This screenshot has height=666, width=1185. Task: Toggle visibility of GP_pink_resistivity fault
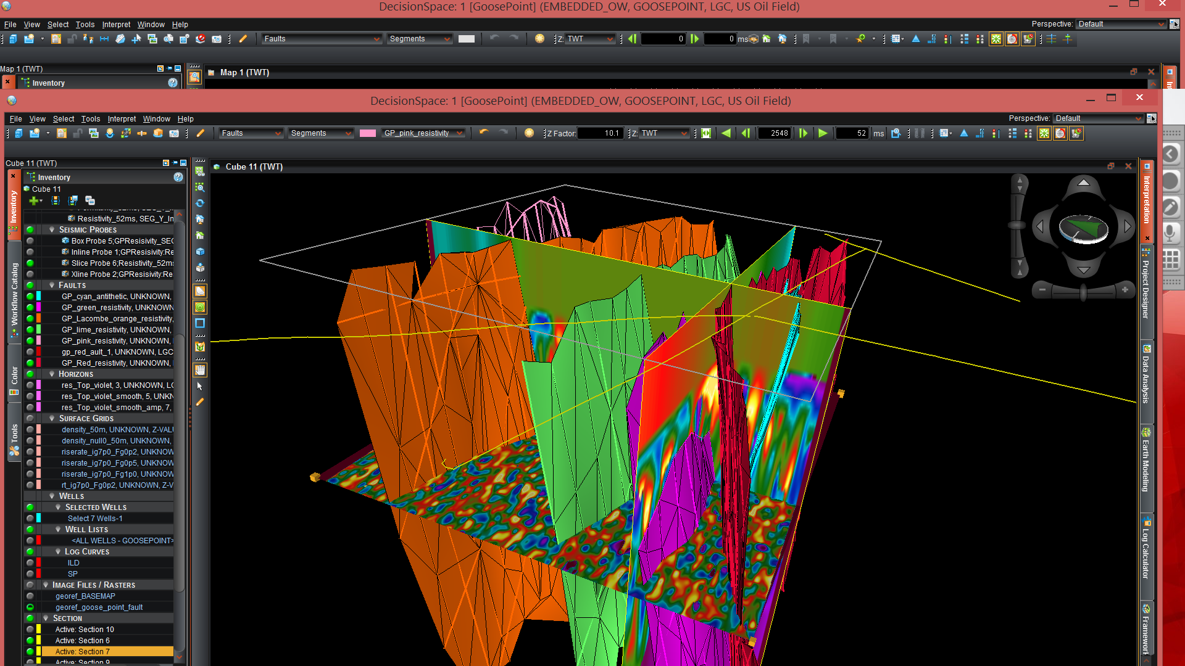coord(30,341)
